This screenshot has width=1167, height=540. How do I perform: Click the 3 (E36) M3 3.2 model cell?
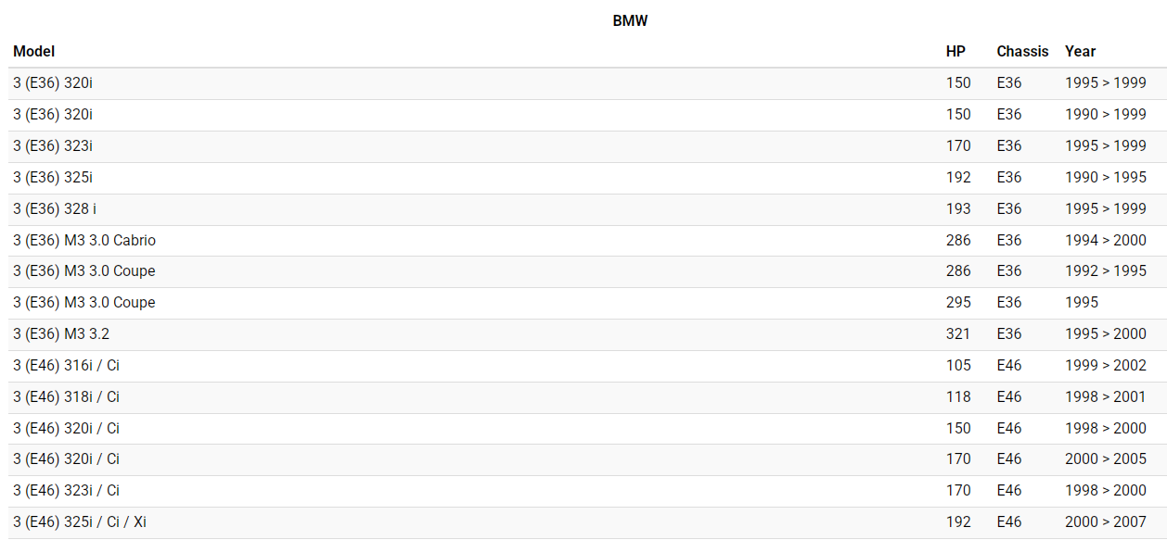[61, 334]
